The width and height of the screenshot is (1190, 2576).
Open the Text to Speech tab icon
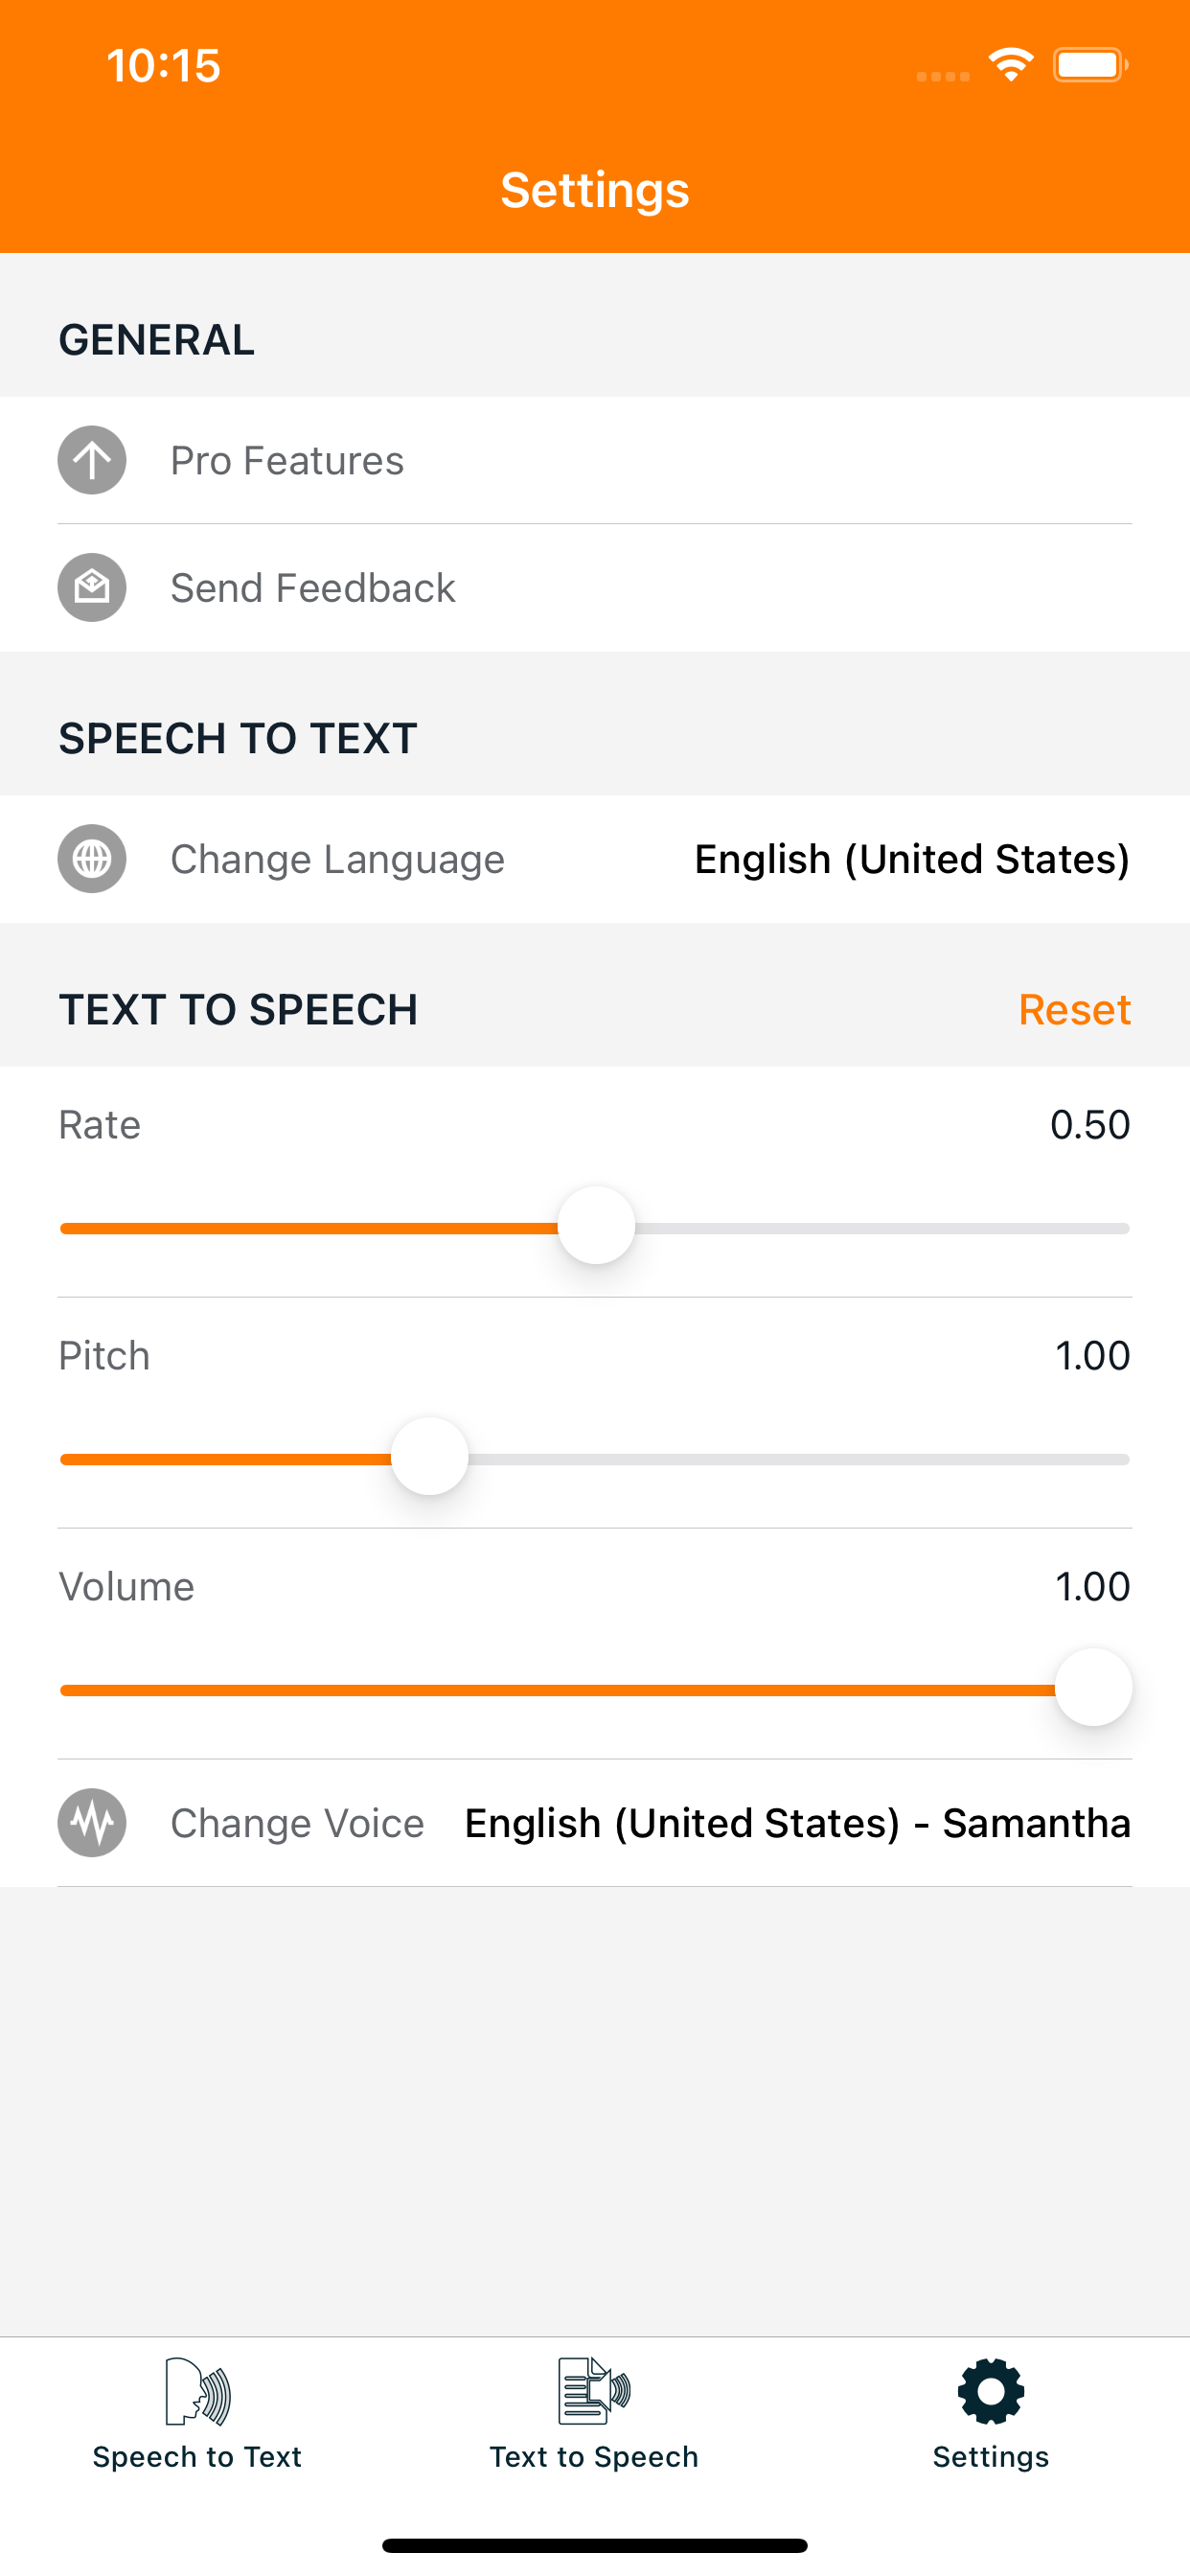[x=594, y=2391]
